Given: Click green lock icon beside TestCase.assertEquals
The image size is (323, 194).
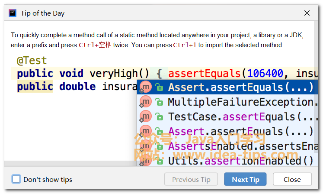Looking at the screenshot, I should coord(159,116).
